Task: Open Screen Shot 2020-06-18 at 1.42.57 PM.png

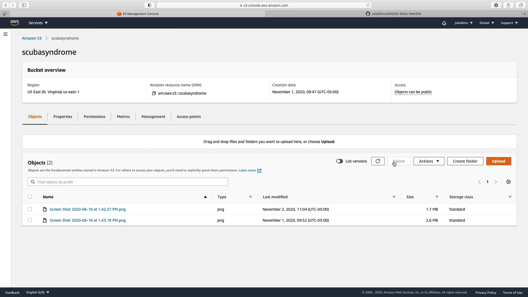Action: coord(88,209)
